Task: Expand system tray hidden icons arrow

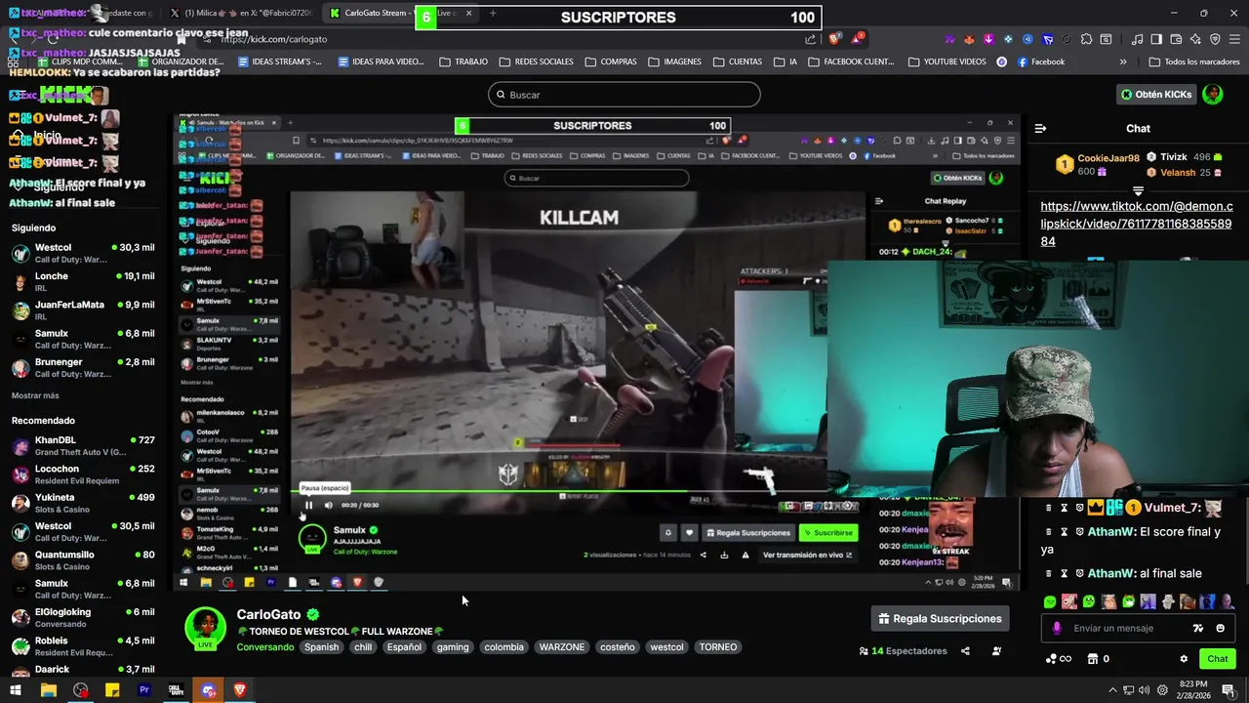Action: [1112, 690]
